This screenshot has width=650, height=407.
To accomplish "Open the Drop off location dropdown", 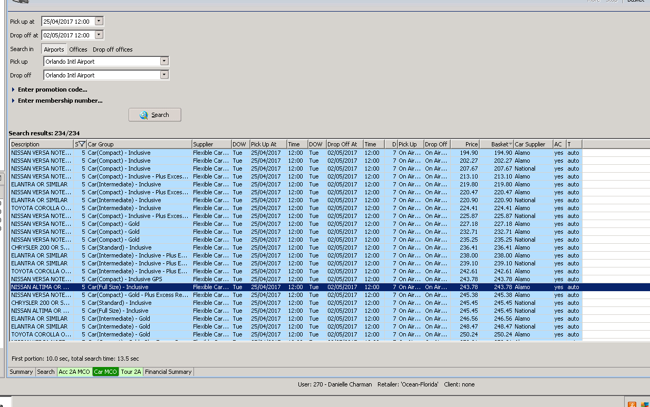I will (x=164, y=75).
